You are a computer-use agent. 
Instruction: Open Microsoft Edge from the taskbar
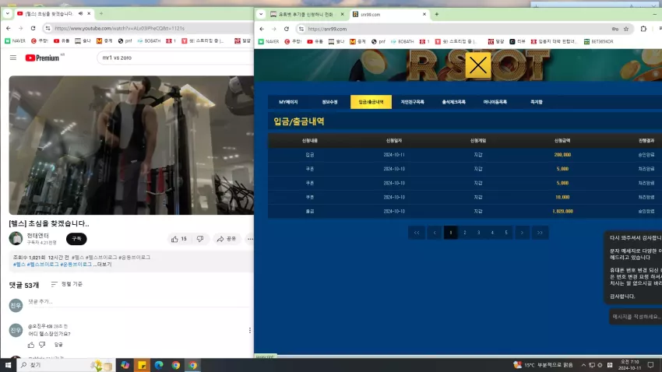159,365
